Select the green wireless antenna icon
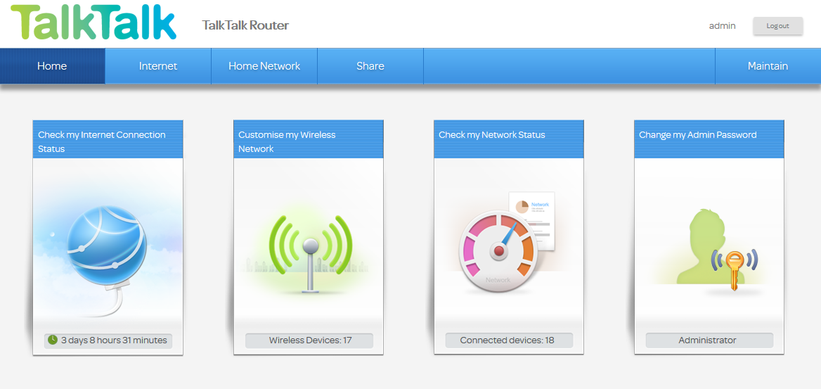Image resolution: width=821 pixels, height=389 pixels. (x=311, y=253)
